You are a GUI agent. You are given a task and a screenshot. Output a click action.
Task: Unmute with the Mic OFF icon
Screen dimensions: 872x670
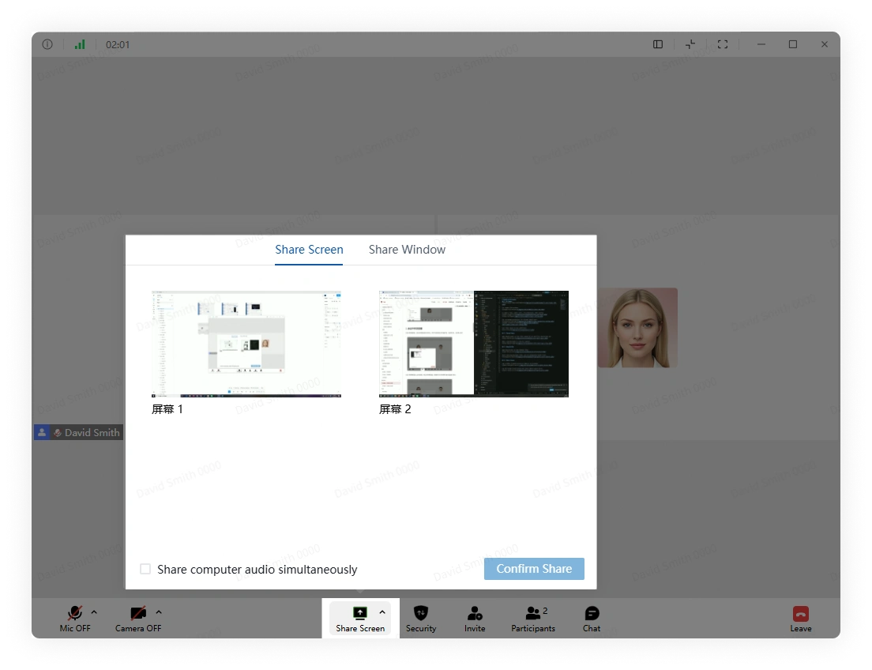[75, 613]
